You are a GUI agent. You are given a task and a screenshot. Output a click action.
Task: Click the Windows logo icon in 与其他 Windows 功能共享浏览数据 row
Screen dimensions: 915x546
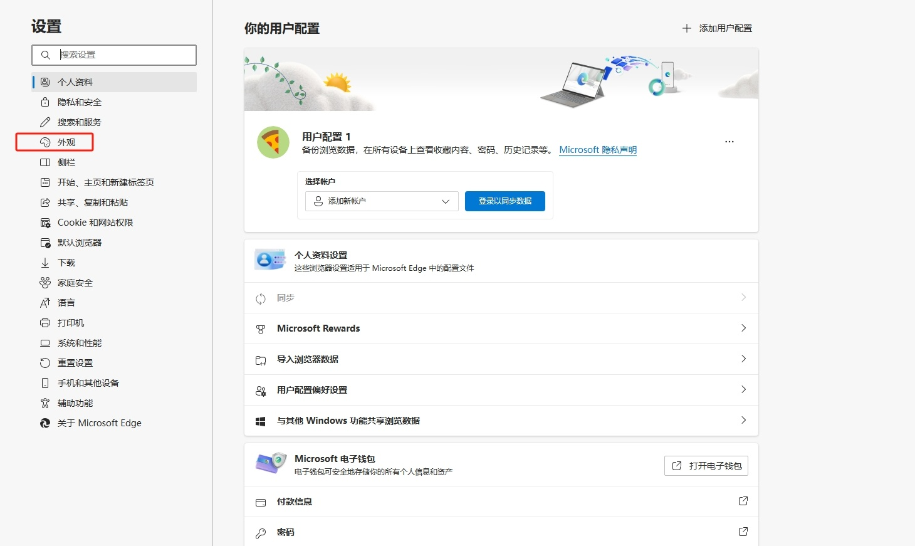[261, 421]
